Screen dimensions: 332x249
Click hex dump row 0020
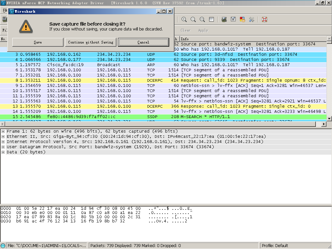[96, 217]
